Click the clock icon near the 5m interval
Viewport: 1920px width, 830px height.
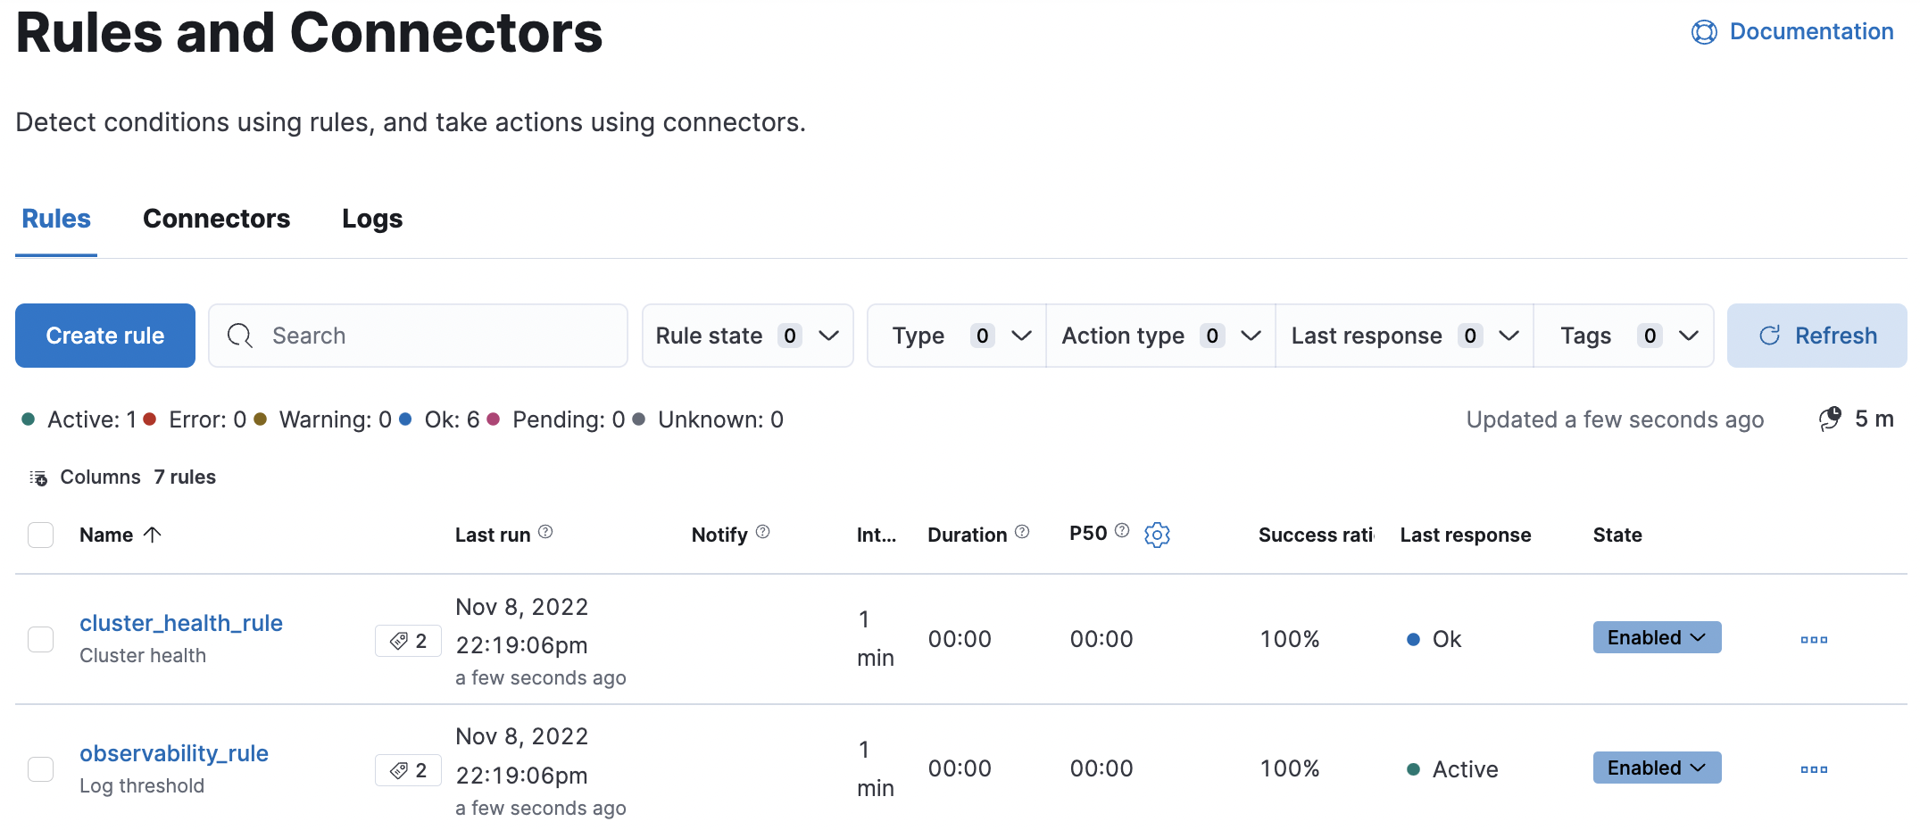tap(1829, 418)
